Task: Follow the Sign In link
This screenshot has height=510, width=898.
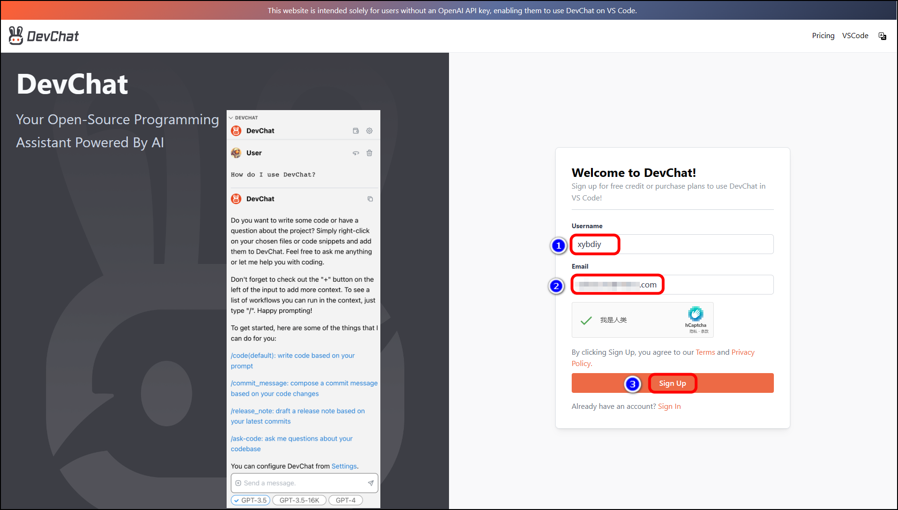Action: (x=669, y=406)
